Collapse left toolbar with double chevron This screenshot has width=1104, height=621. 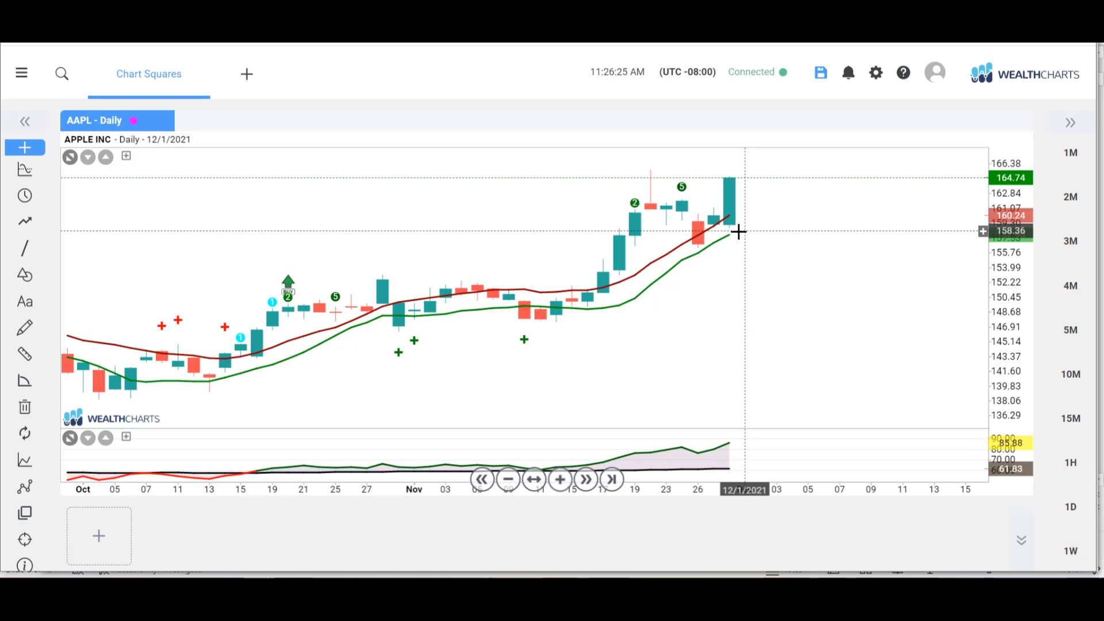25,122
